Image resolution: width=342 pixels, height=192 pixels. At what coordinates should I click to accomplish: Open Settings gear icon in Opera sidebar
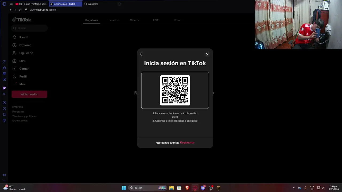tap(4, 120)
